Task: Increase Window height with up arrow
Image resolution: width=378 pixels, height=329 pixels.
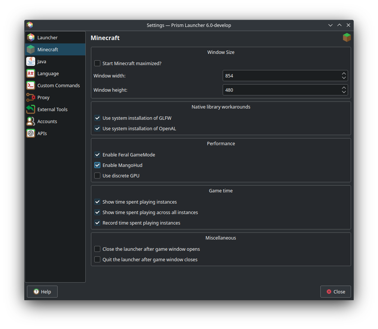Action: click(344, 88)
